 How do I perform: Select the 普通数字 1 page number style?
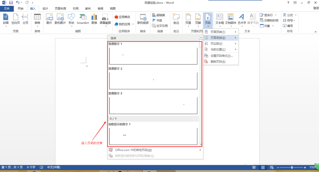[153, 54]
